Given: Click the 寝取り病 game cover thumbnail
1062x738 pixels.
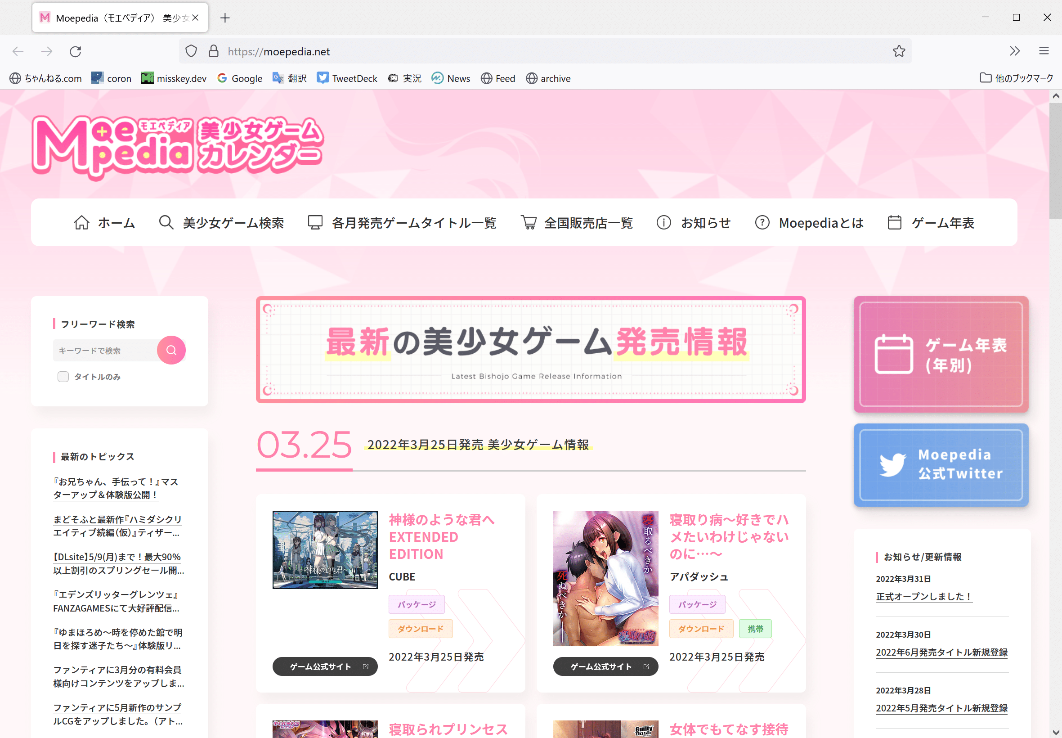Looking at the screenshot, I should 605,578.
